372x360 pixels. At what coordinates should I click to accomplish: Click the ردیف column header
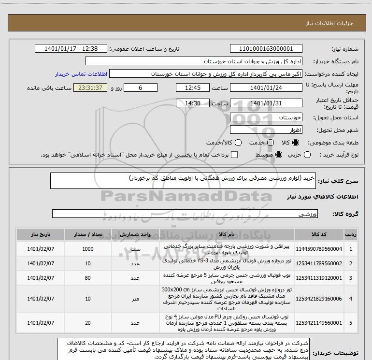pyautogui.click(x=351, y=235)
